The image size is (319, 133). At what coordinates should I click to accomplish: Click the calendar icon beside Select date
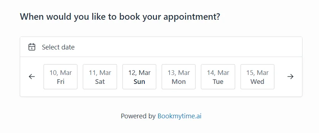tap(32, 47)
